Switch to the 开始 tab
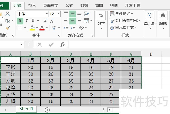The width and height of the screenshot is (170, 114). tap(17, 6)
